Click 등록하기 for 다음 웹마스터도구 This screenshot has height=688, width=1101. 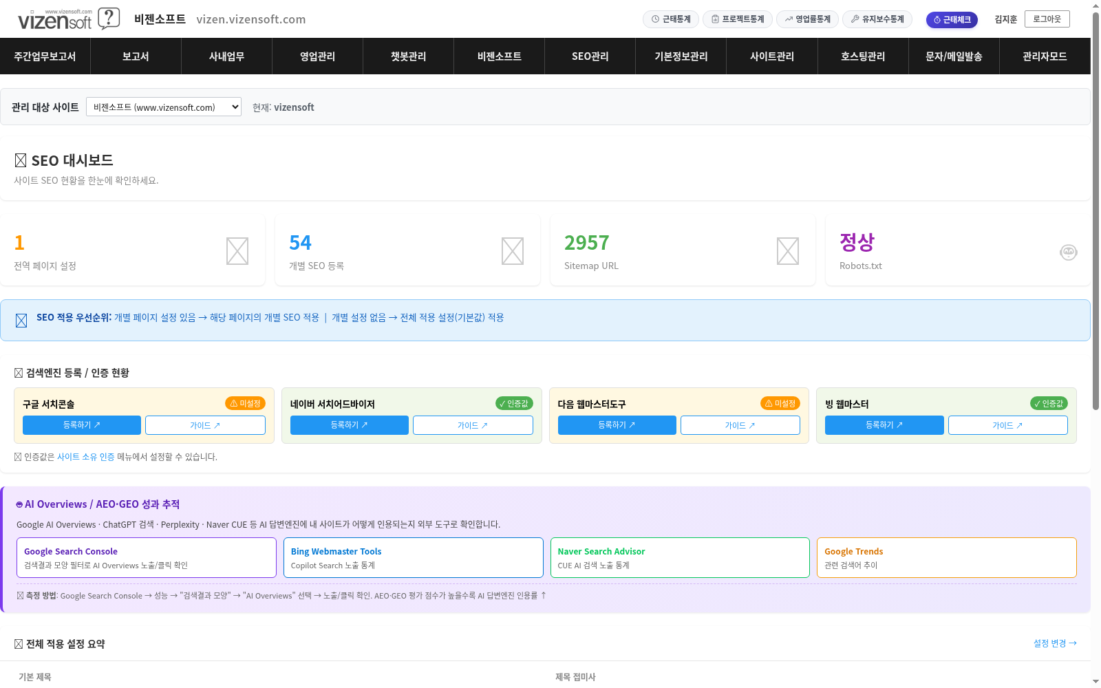pos(617,425)
